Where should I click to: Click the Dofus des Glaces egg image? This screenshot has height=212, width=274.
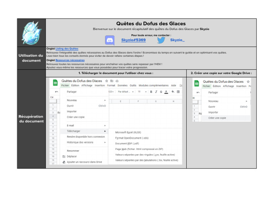tap(32, 33)
